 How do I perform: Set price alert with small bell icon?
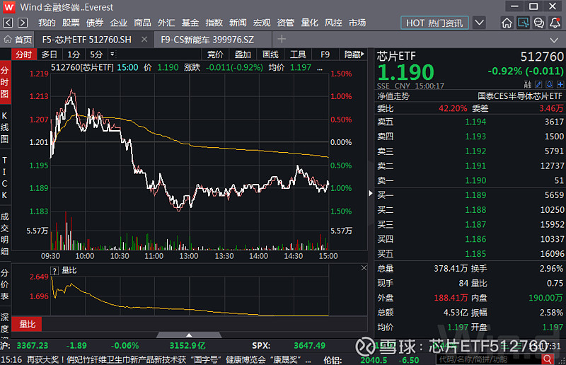(x=550, y=84)
